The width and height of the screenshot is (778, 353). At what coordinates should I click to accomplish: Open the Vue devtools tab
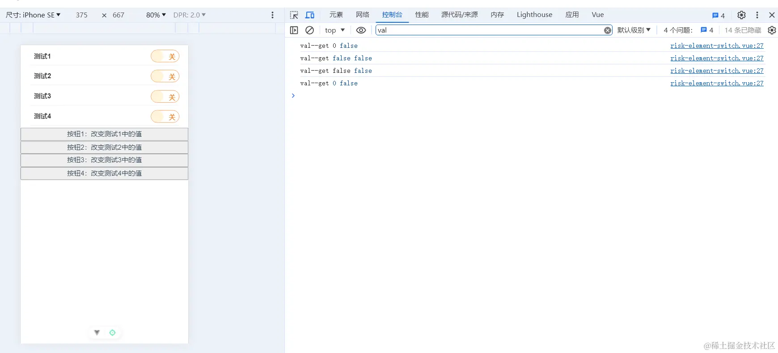(x=598, y=15)
